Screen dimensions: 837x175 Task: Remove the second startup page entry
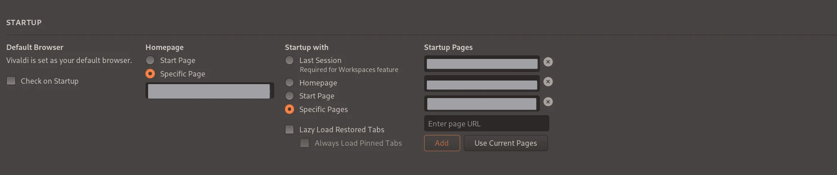(548, 82)
